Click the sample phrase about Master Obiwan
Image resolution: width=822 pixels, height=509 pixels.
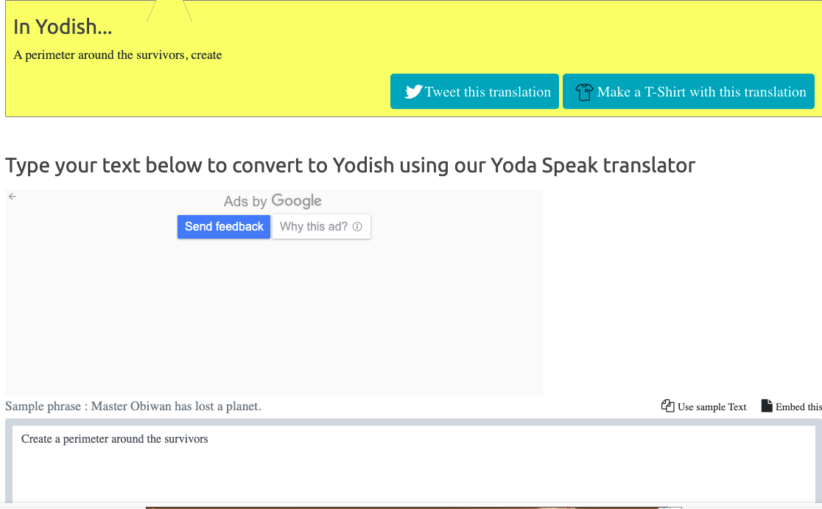pos(133,406)
